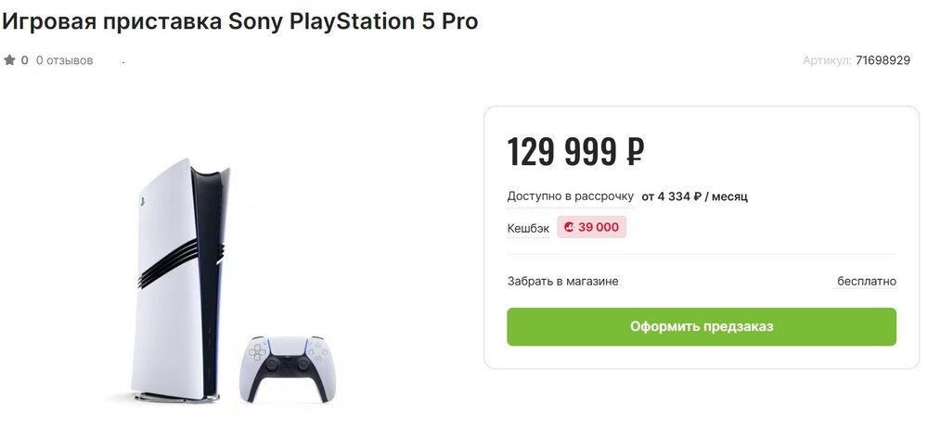This screenshot has width=928, height=430.
Task: Click the article number 71698929
Action: click(883, 60)
